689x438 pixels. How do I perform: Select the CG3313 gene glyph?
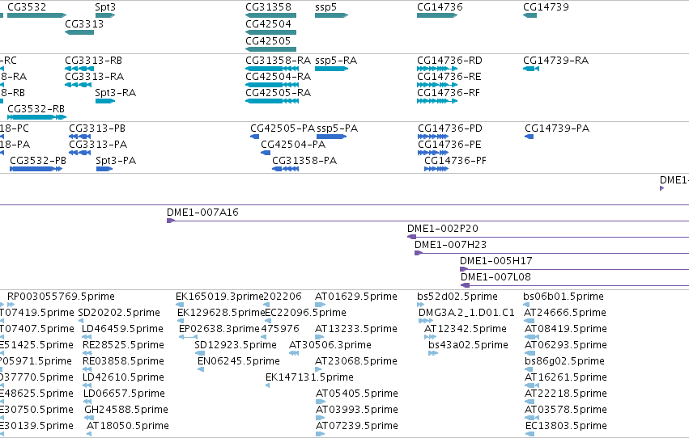tap(79, 32)
